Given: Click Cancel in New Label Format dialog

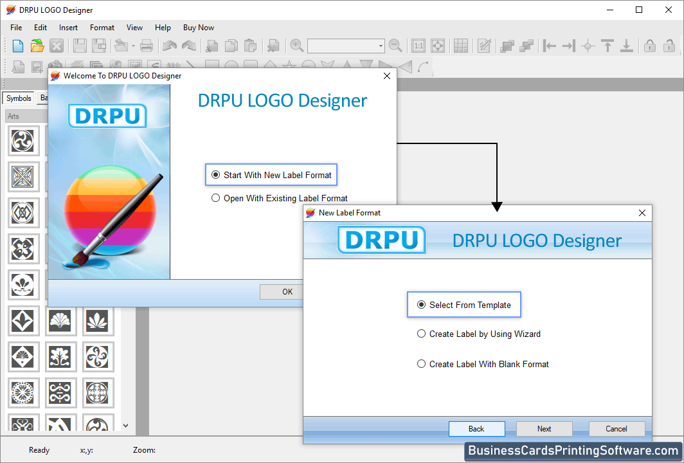Looking at the screenshot, I should pyautogui.click(x=616, y=429).
